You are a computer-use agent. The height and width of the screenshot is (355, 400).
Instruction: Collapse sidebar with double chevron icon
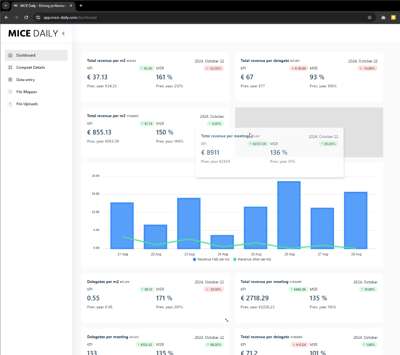click(x=63, y=34)
